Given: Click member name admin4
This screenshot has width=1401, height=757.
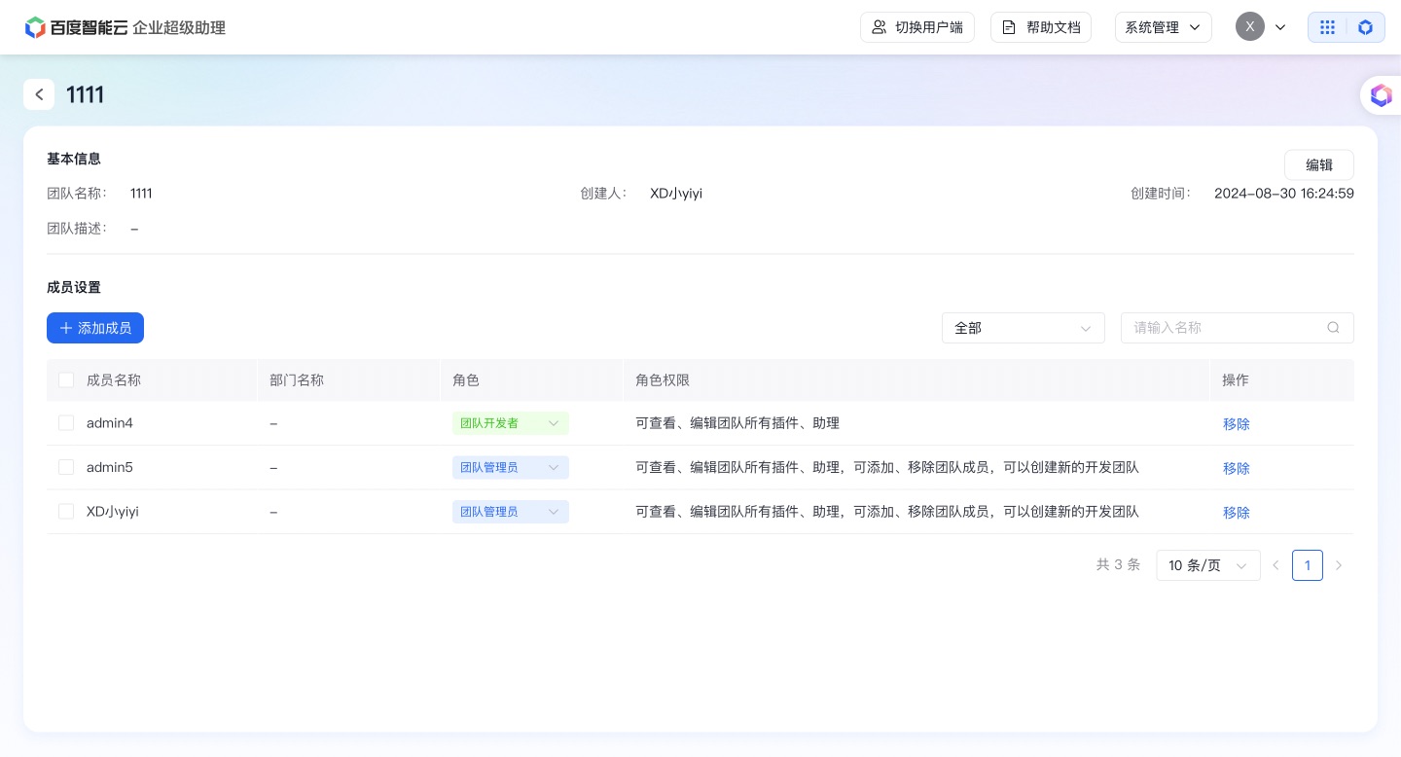Looking at the screenshot, I should pos(110,423).
